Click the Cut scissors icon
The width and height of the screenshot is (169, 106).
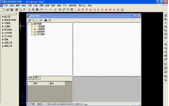(x=29, y=10)
